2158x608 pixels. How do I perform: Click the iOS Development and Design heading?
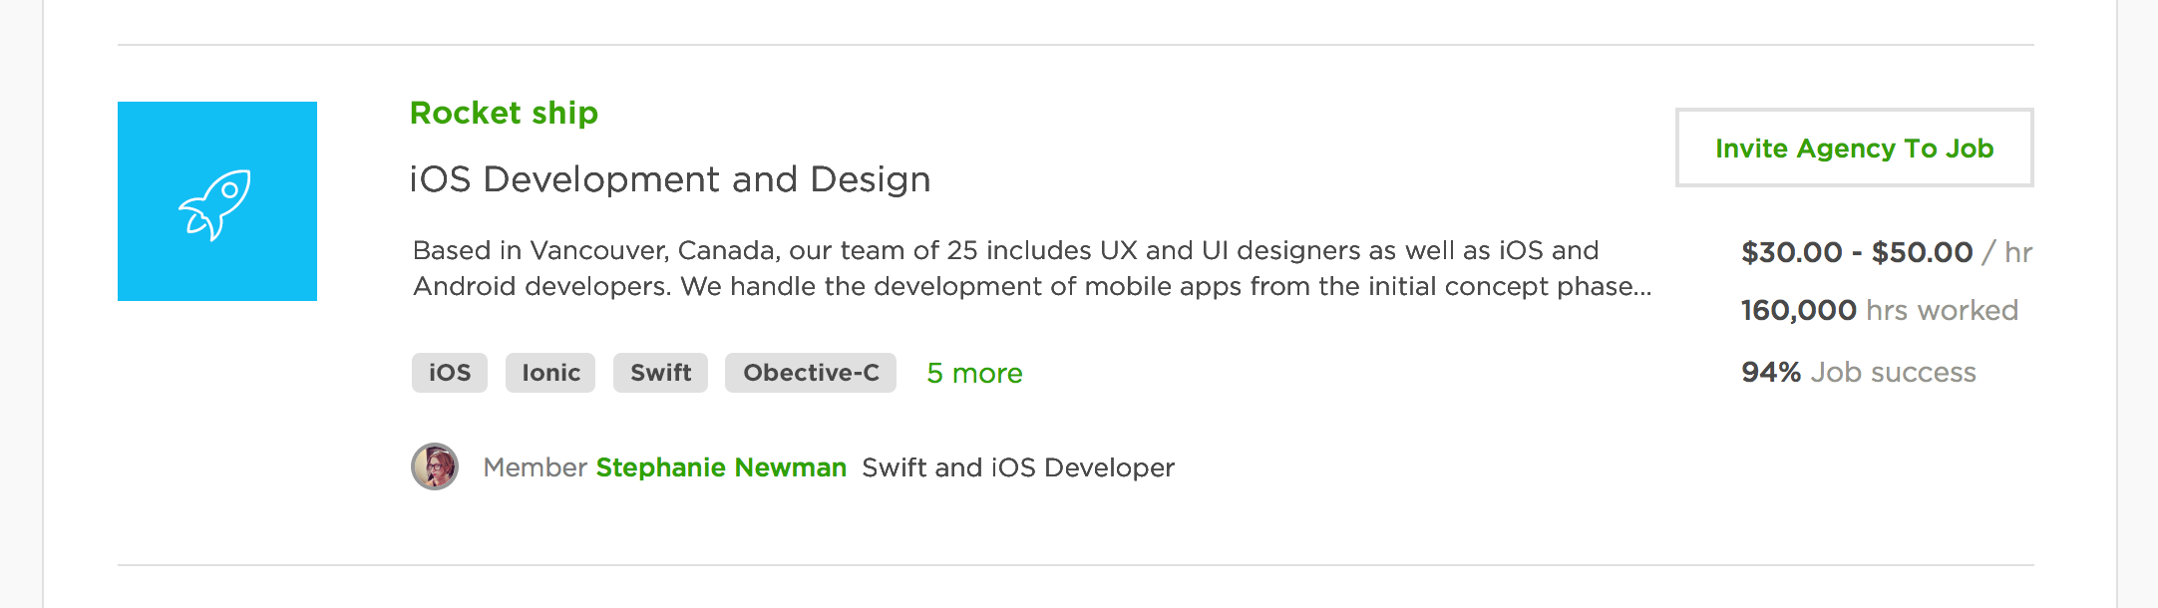coord(669,180)
